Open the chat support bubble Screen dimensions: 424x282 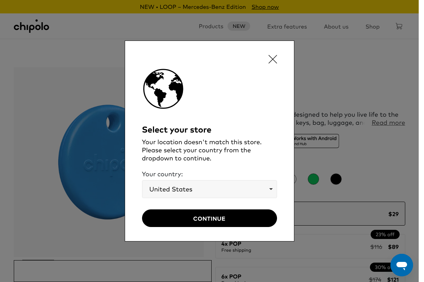(x=402, y=265)
